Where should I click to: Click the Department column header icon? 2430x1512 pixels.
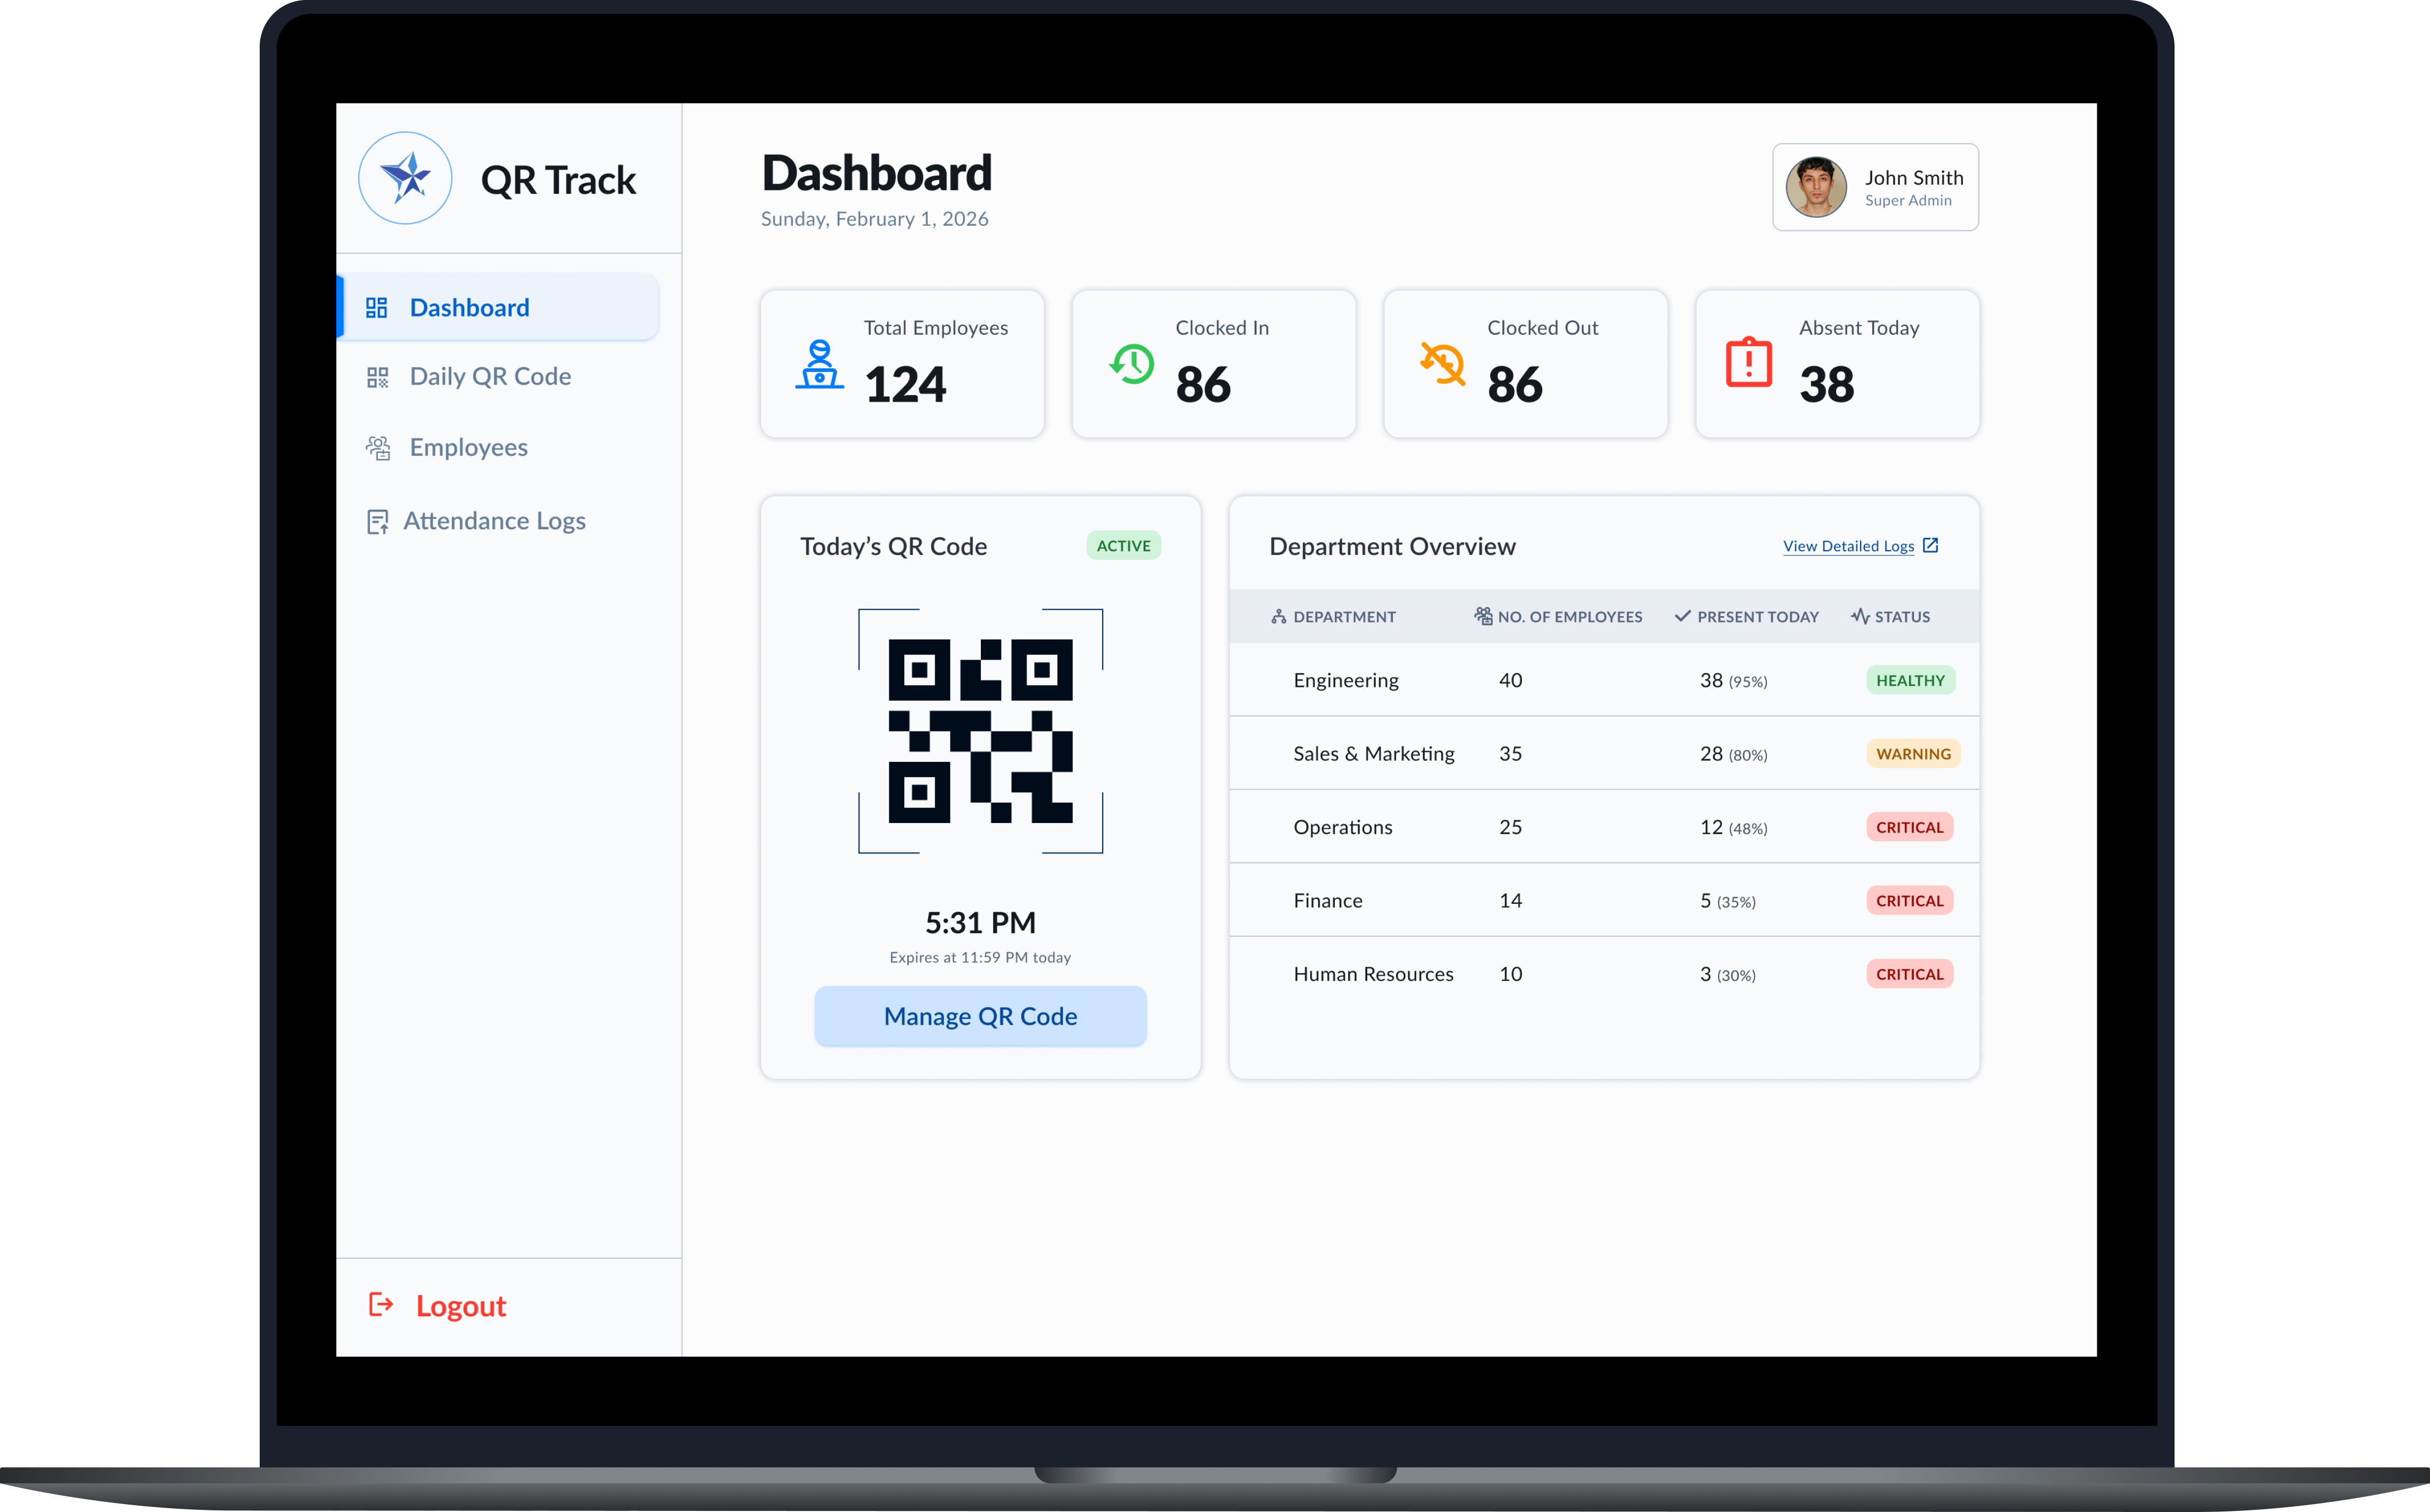click(x=1279, y=617)
